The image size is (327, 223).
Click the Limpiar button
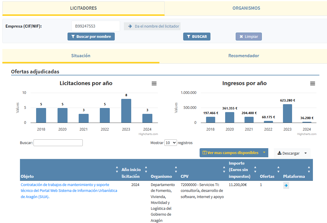click(249, 36)
